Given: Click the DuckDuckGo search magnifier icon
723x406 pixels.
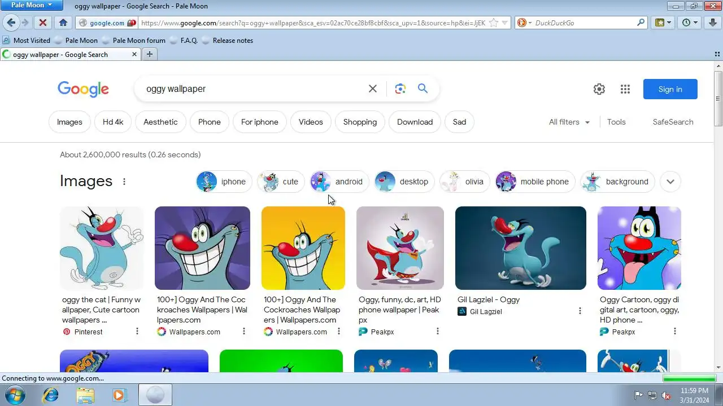Looking at the screenshot, I should coord(641,23).
